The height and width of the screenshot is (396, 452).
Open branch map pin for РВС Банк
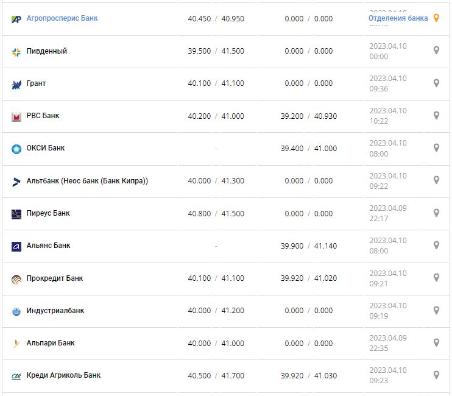[436, 115]
